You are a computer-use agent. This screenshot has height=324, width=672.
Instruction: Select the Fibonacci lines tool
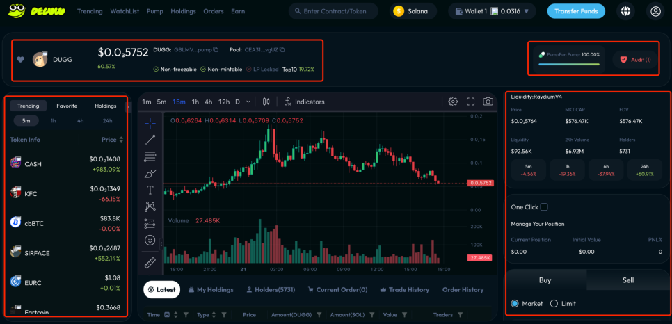click(150, 157)
